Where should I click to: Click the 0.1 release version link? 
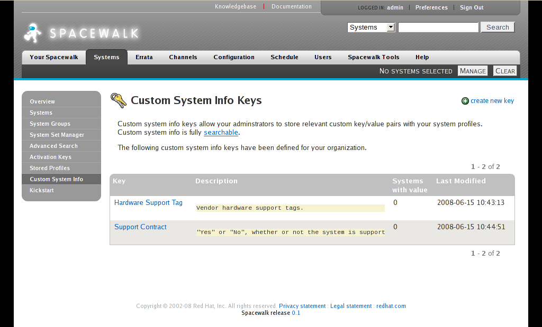(x=296, y=313)
